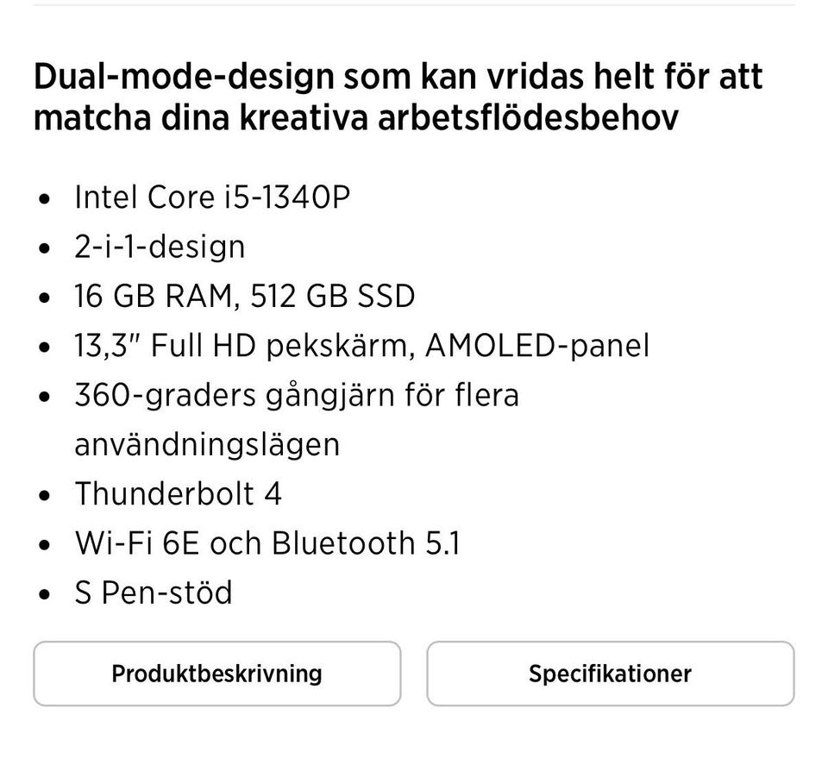Click the S Pen-stöd bullet text
Screen dimensions: 828x765
tap(154, 593)
